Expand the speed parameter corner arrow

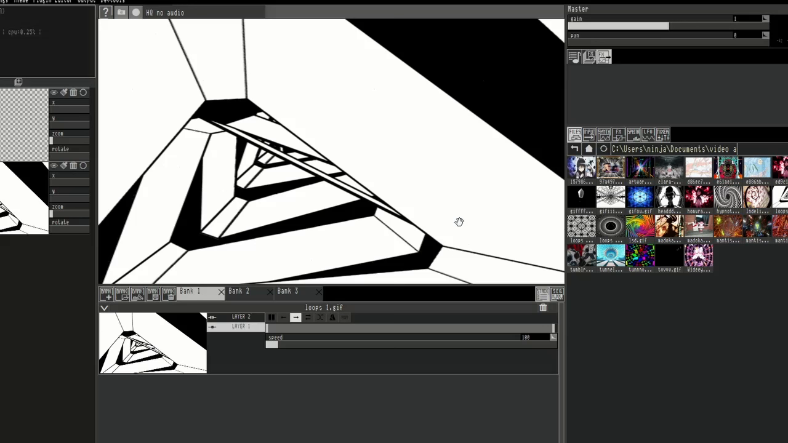pos(553,337)
